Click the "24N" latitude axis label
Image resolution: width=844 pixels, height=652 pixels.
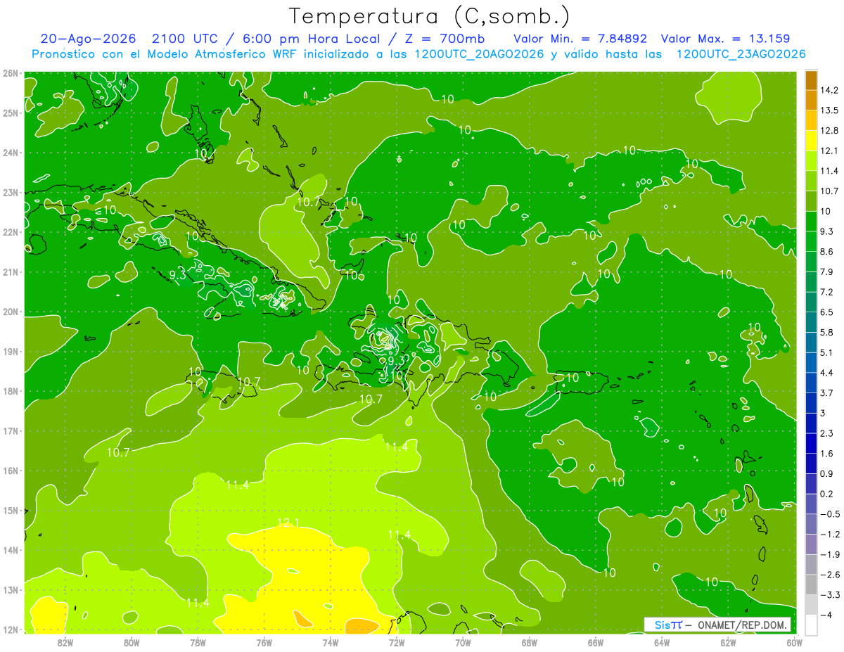click(x=10, y=152)
